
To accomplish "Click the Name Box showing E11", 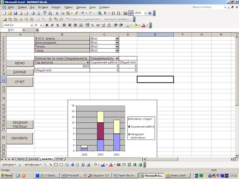I will (x=12, y=30).
